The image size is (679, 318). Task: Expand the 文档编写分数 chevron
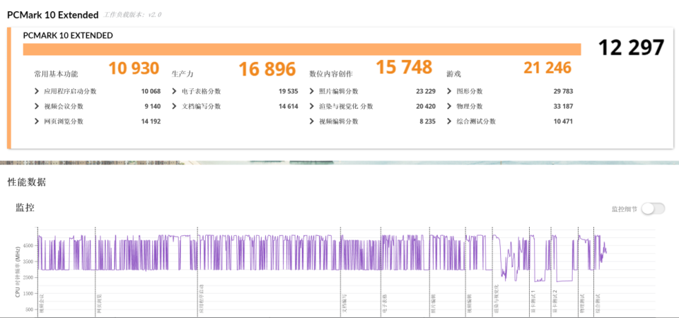[174, 107]
